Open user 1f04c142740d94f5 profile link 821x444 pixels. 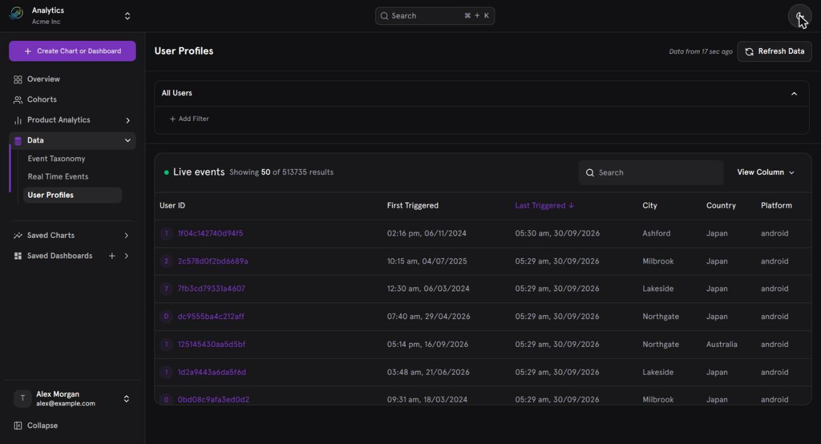210,233
